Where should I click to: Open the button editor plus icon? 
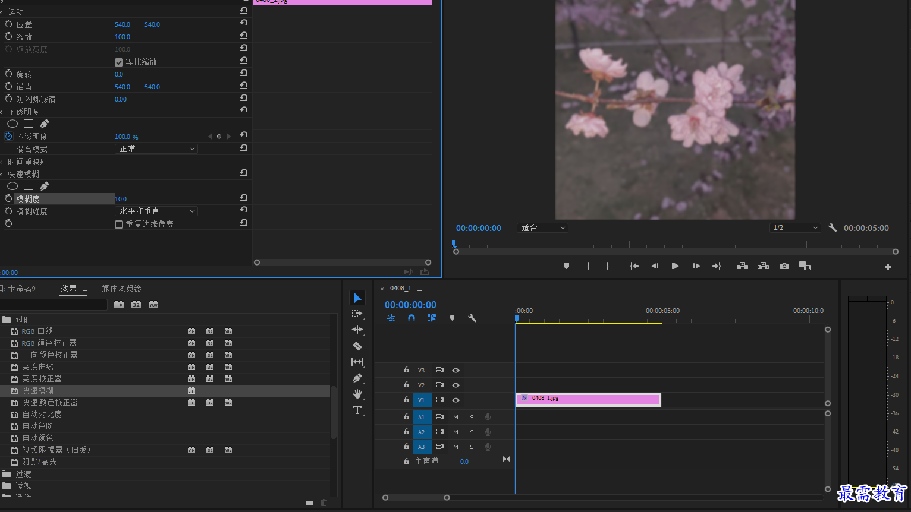(x=888, y=267)
